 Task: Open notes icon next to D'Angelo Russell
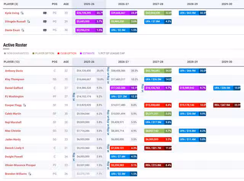(x=29, y=21)
